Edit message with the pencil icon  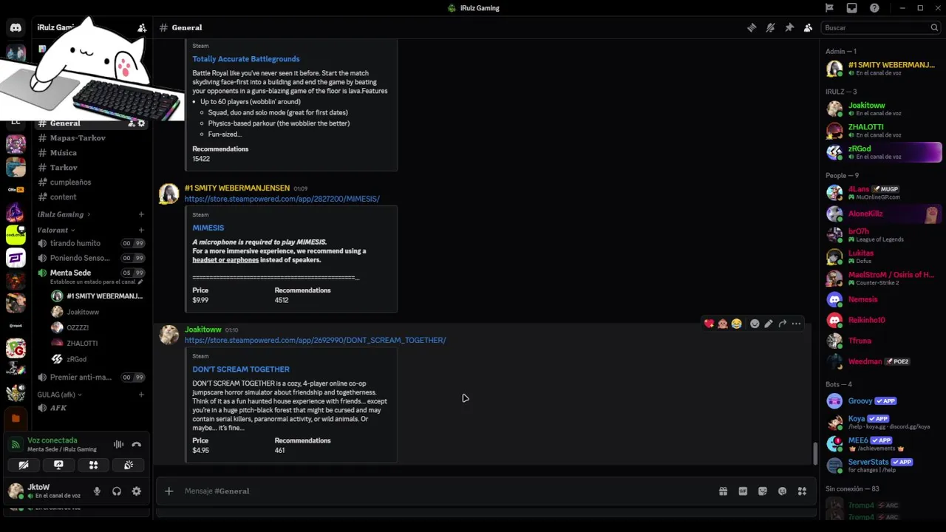[x=769, y=324]
